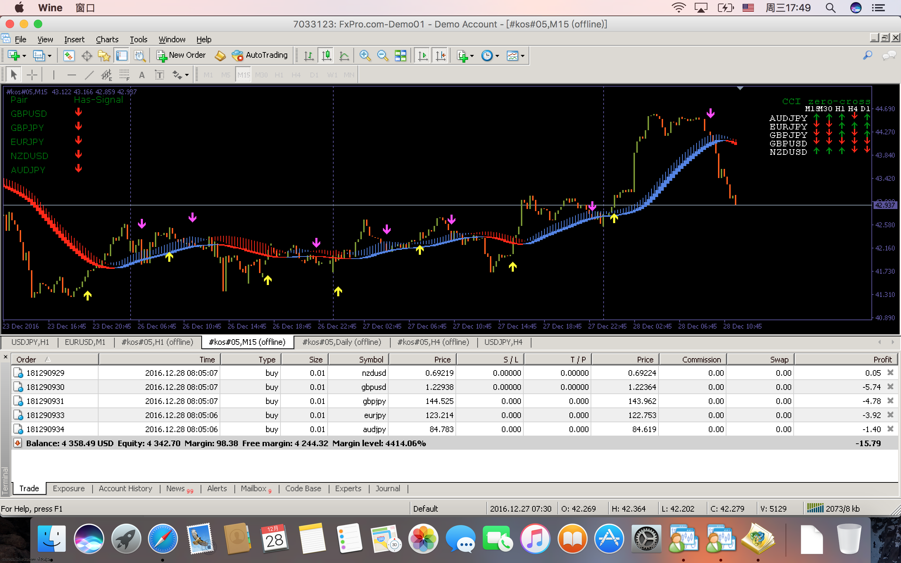This screenshot has height=563, width=901.
Task: Open the Journal terminal tab
Action: pos(388,488)
